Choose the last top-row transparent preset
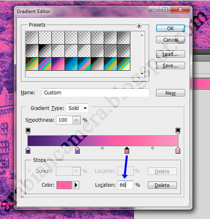 123,38
